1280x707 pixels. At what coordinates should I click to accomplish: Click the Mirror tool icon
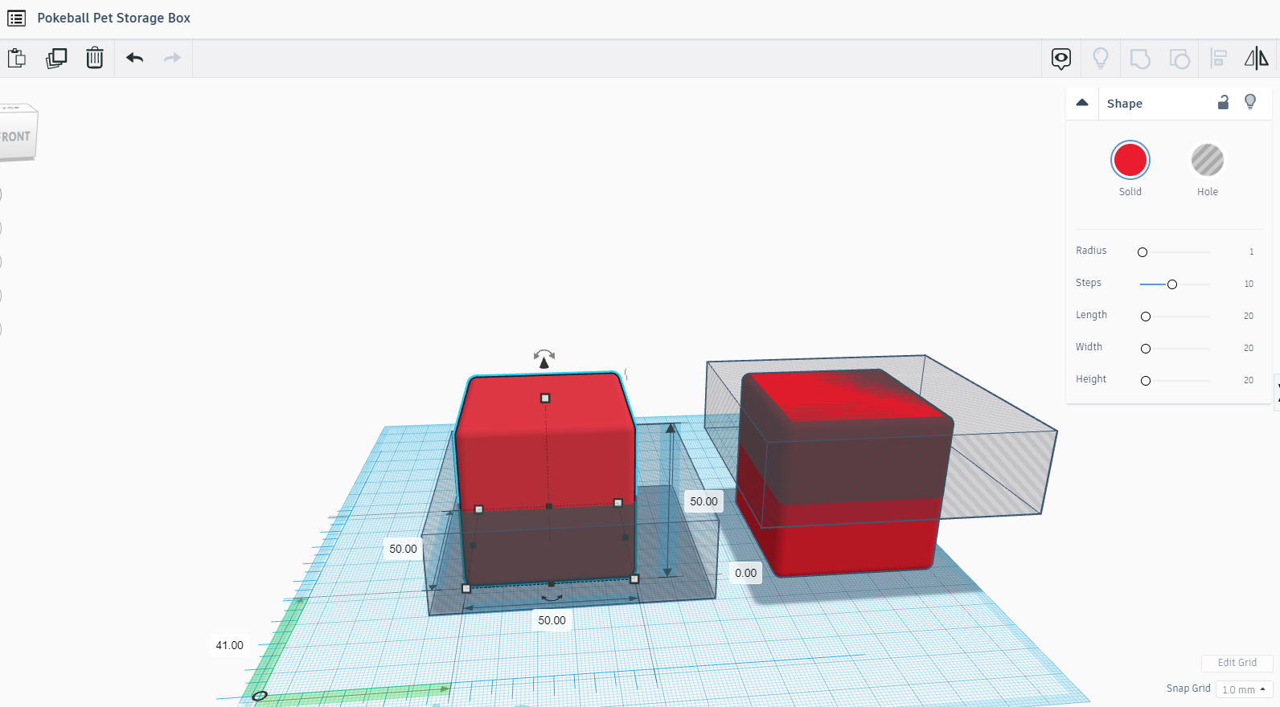click(1257, 58)
